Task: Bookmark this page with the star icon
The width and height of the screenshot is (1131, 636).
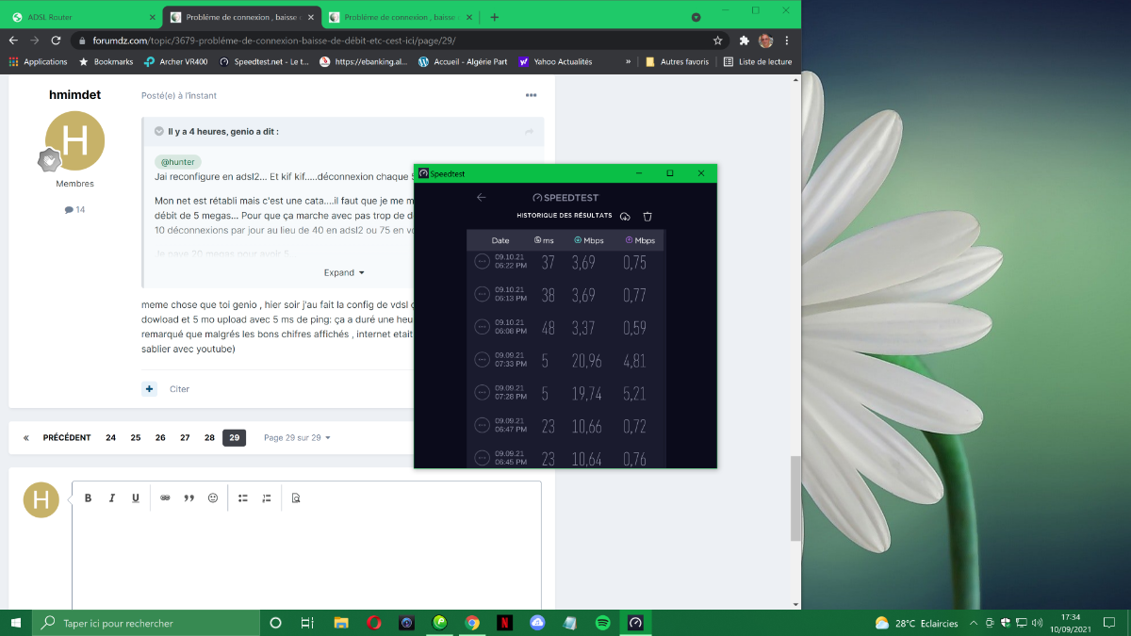Action: (x=718, y=41)
